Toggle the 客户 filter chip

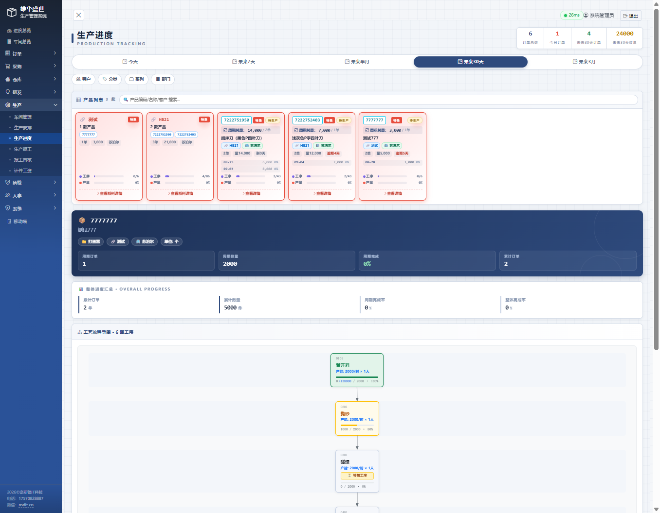point(84,79)
